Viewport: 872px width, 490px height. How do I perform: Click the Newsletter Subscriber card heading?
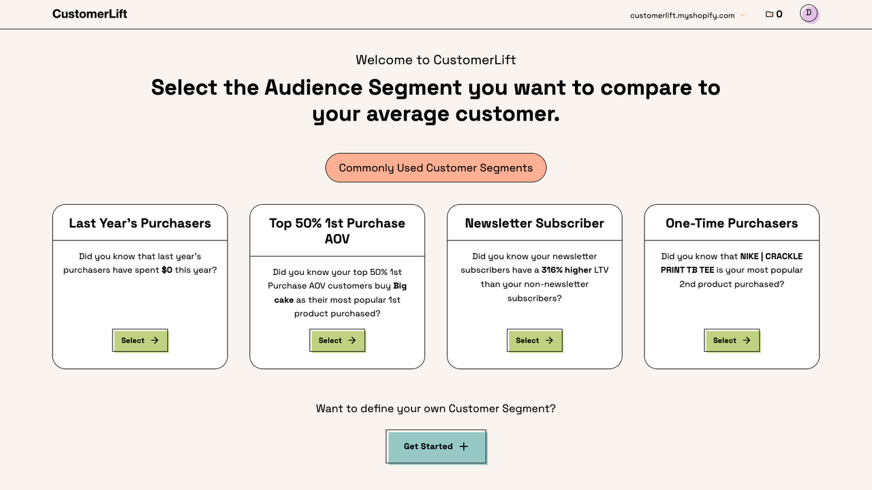pyautogui.click(x=534, y=223)
